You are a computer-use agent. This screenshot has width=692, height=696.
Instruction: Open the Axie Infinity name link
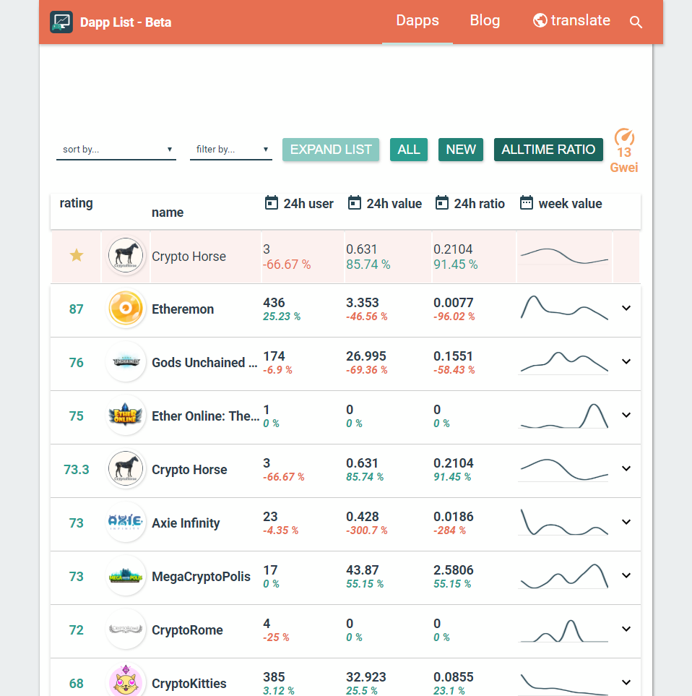click(186, 523)
